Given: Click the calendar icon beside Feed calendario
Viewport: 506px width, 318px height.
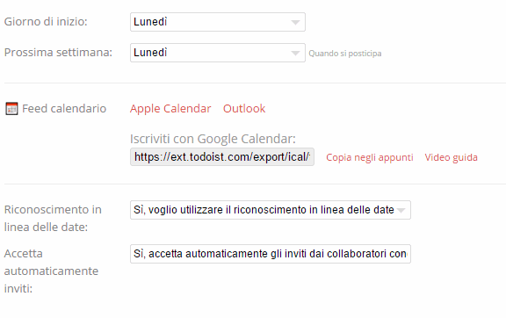Looking at the screenshot, I should (x=11, y=109).
